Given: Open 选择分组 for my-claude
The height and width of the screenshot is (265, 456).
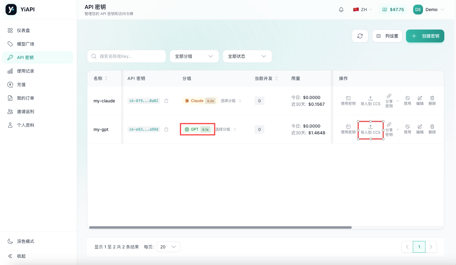Looking at the screenshot, I should 231,101.
